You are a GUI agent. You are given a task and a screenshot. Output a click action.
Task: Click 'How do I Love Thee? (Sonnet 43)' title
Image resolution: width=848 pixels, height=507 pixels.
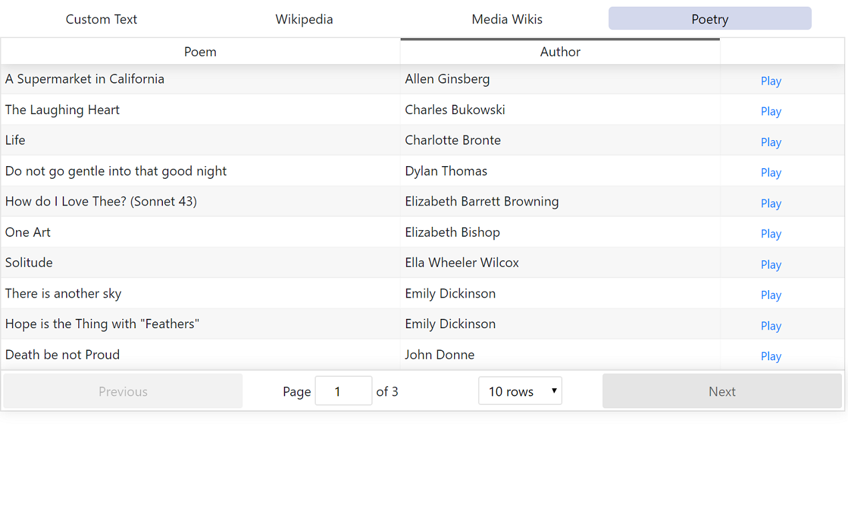coord(101,201)
